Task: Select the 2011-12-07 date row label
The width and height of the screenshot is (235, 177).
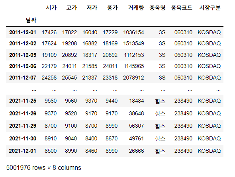Action: click(23, 78)
